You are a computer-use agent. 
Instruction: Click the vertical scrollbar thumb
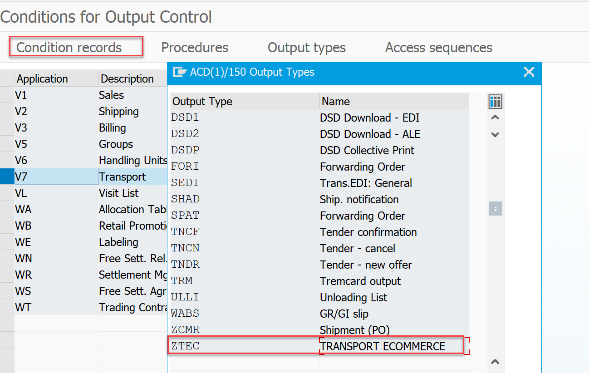[x=495, y=209]
